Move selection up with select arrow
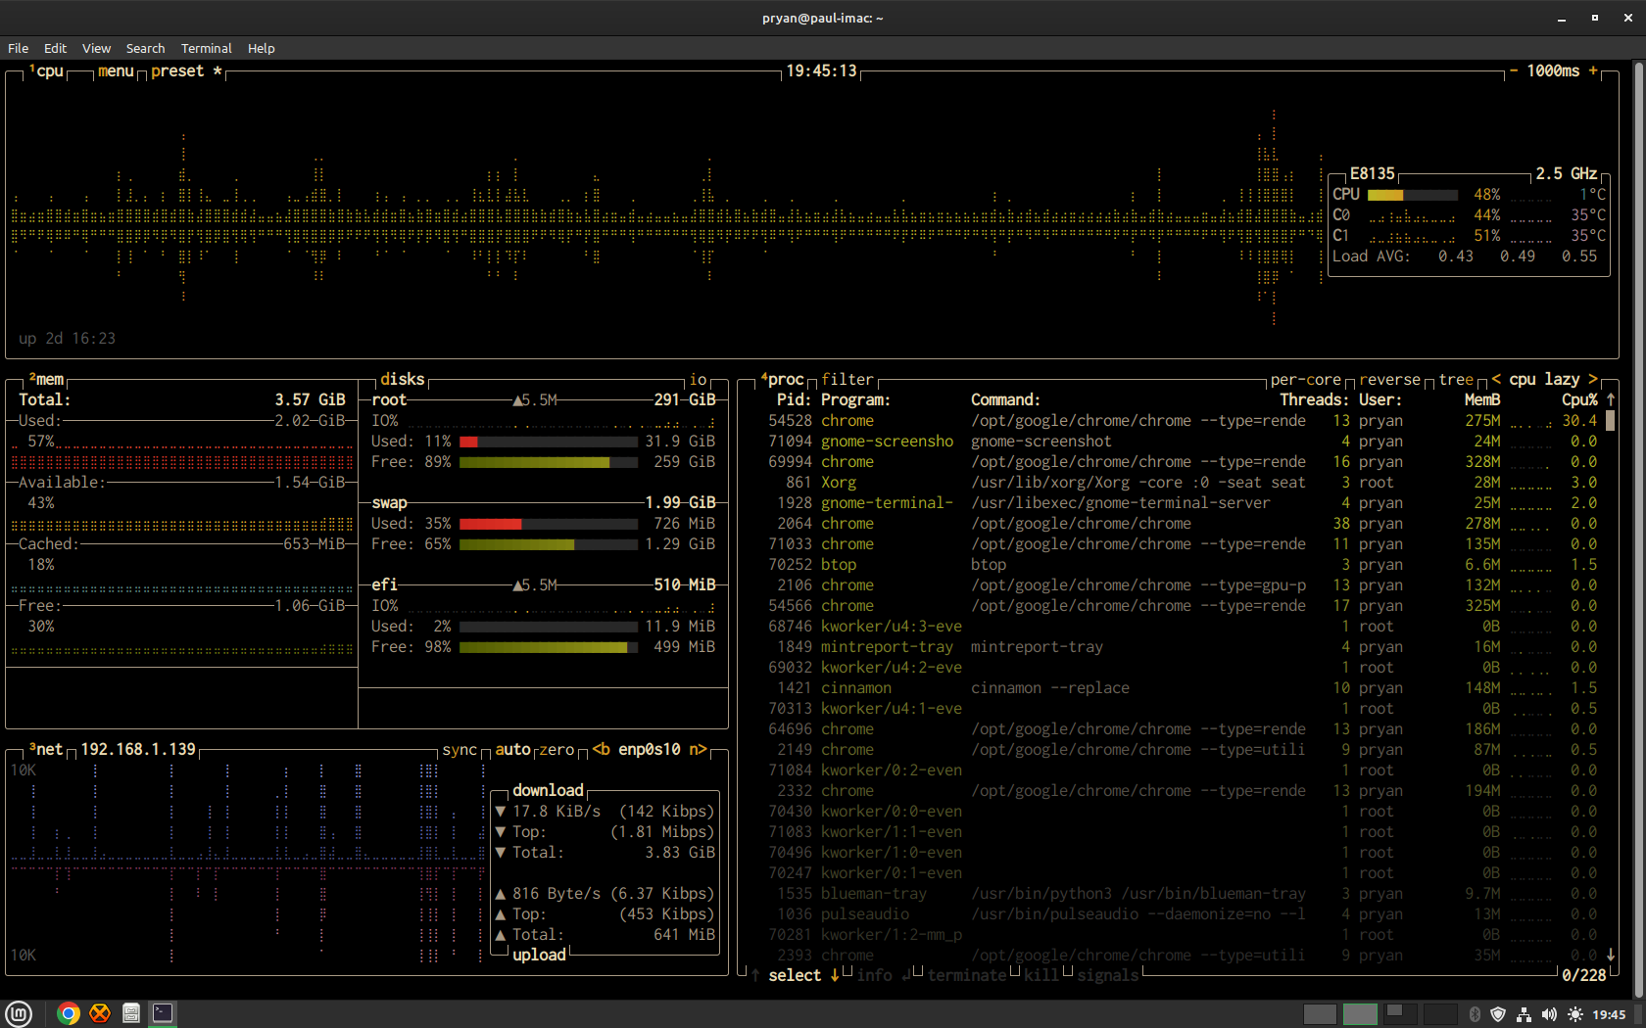Viewport: 1646px width, 1028px height. click(x=755, y=975)
